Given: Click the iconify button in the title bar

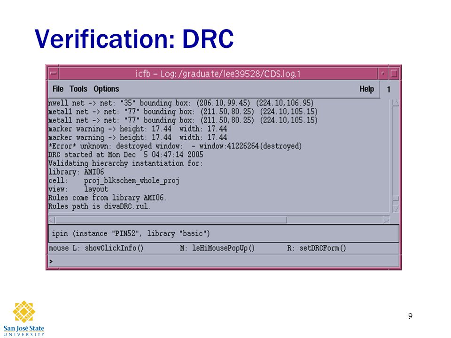Looking at the screenshot, I should 383,73.
